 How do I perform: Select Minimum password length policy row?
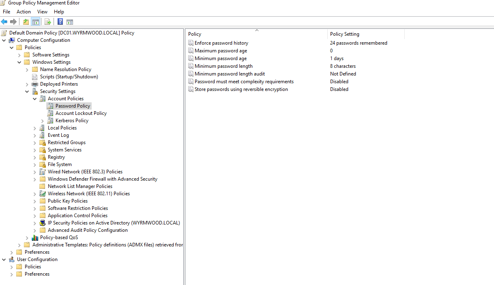pyautogui.click(x=223, y=66)
